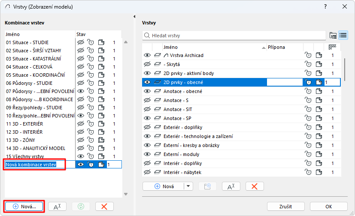Open the dropdown arrow beside layer Nová button
Screen dimensions: 355x216
pyautogui.click(x=188, y=186)
